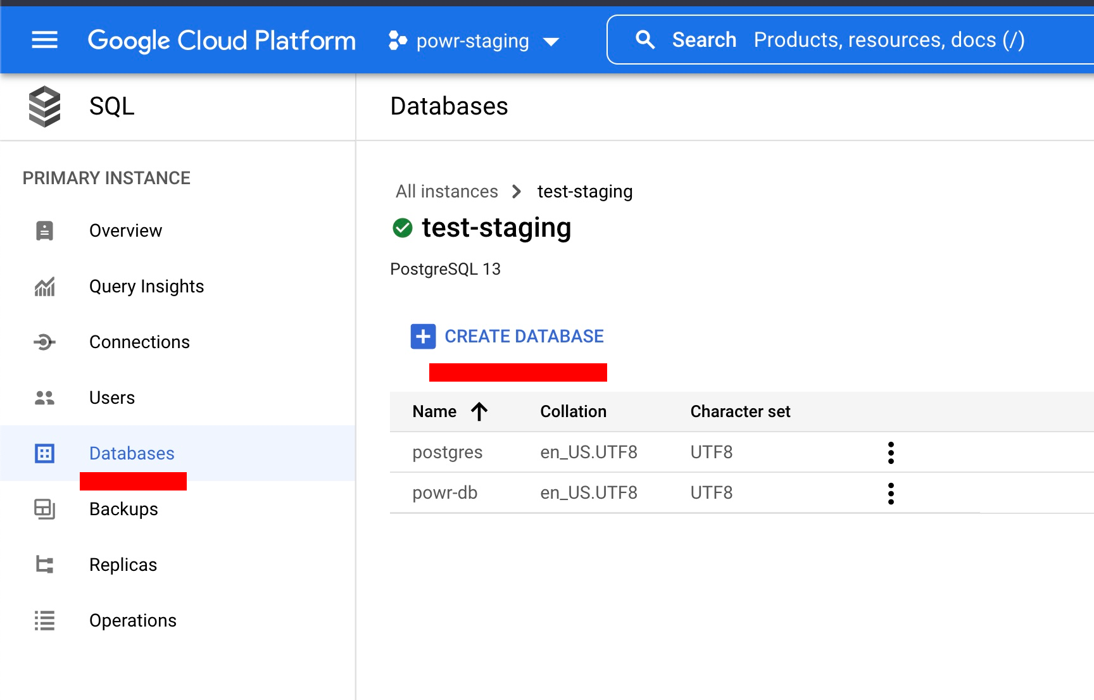The height and width of the screenshot is (700, 1094).
Task: Click the search products and resources field
Action: pos(886,40)
